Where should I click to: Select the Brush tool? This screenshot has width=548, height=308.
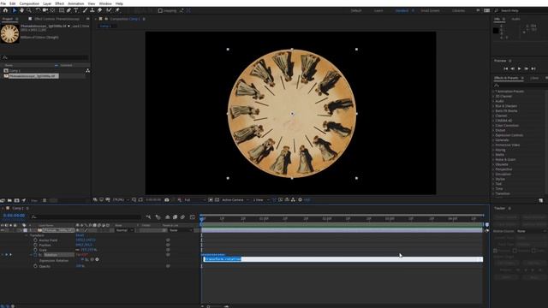point(85,10)
